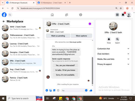135x101 pixels.
Task: Open the Facebook logo home link
Action: tap(4, 15)
